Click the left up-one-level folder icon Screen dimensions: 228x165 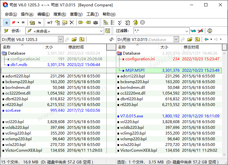click(x=82, y=39)
